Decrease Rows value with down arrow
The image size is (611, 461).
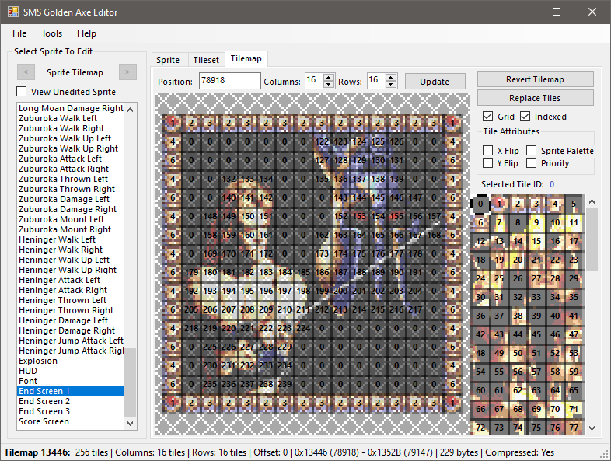tap(391, 84)
